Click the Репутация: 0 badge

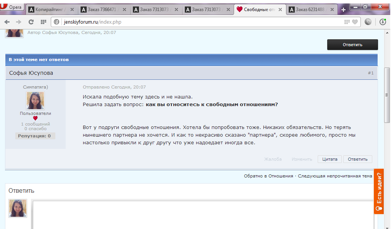coord(35,136)
